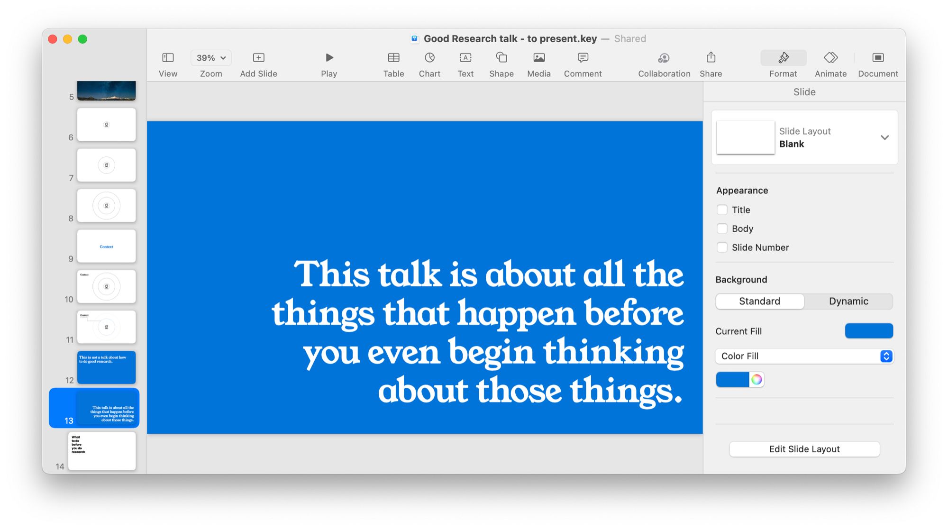This screenshot has width=948, height=530.
Task: Click the Edit Slide Layout button
Action: (x=804, y=449)
